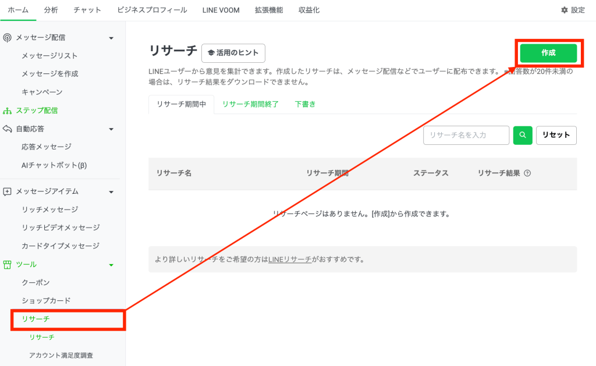
Task: Click the message item plus icon
Action: point(7,191)
